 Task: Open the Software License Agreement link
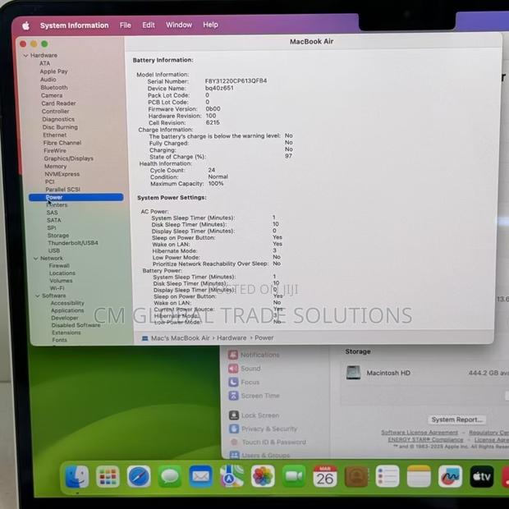pyautogui.click(x=420, y=433)
